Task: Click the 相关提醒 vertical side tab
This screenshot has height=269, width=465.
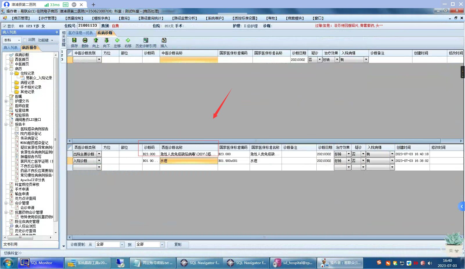Action: pos(64,39)
